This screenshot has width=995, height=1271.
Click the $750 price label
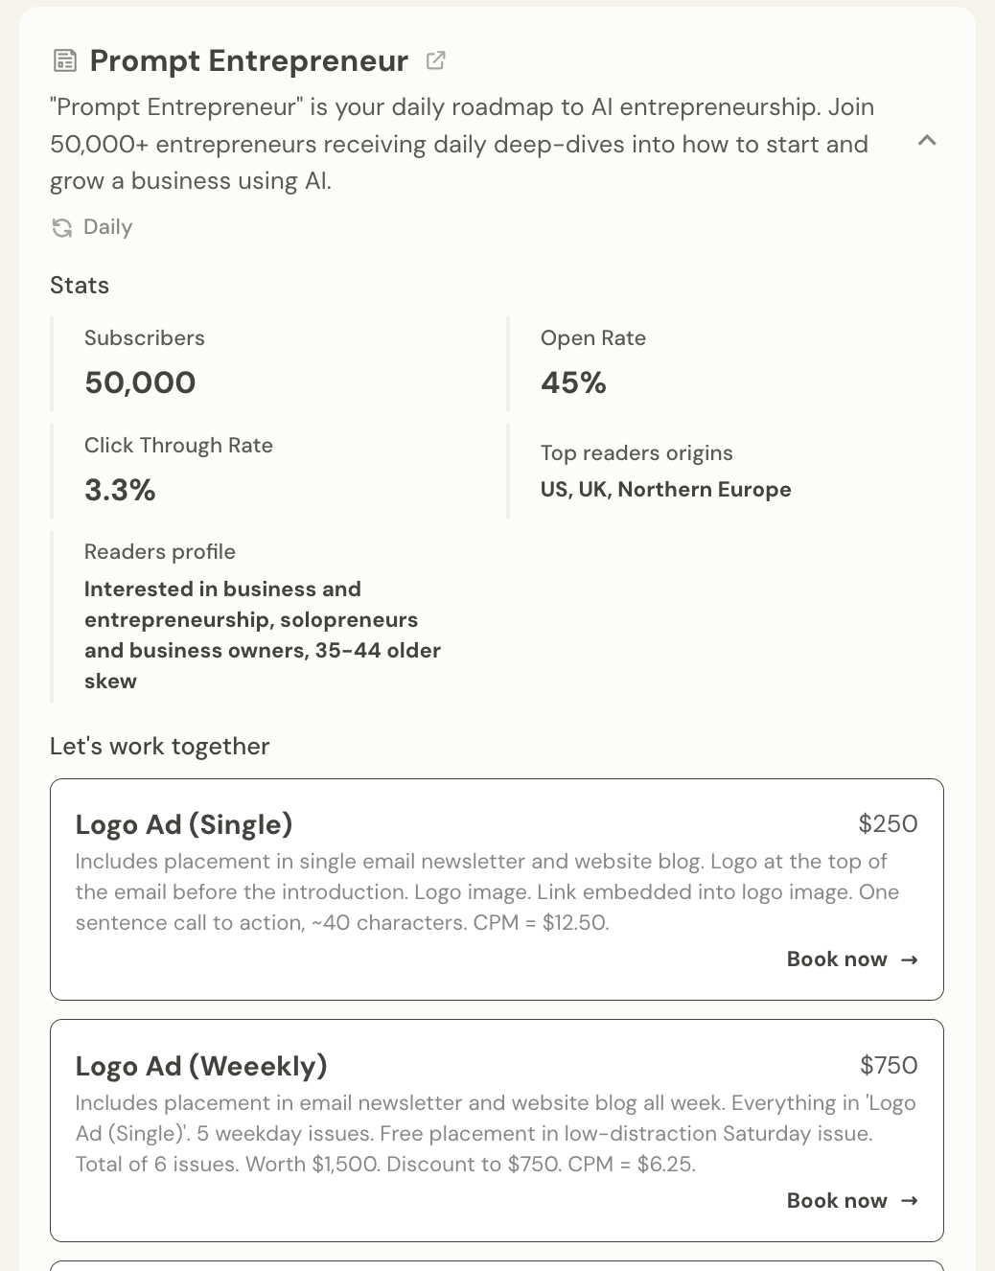(889, 1066)
